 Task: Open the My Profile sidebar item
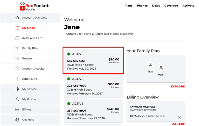pos(30,99)
